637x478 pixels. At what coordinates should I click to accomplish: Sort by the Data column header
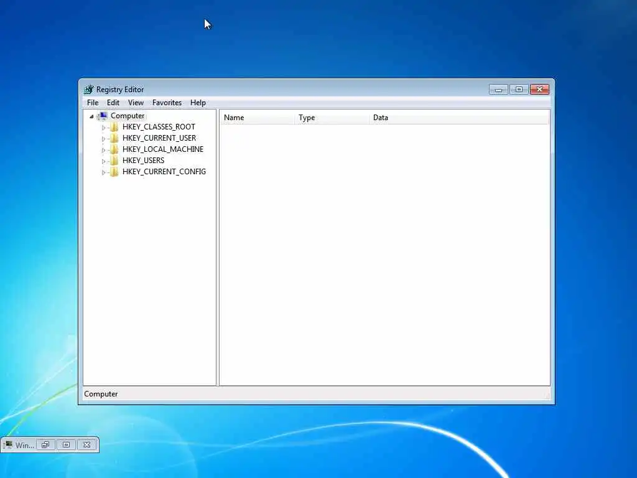point(459,118)
